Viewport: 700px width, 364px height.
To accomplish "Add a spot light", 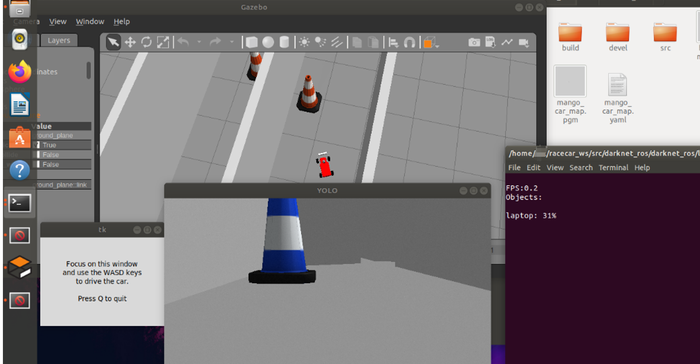I will coord(320,42).
